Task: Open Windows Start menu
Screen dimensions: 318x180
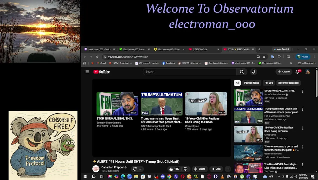Action: (85, 177)
